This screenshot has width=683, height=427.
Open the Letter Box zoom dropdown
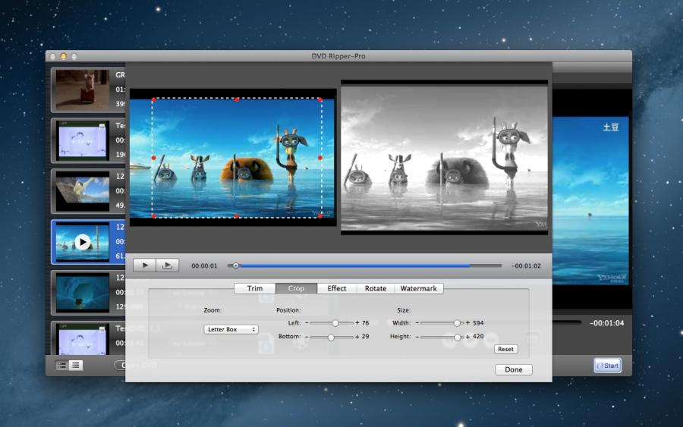[x=231, y=329]
